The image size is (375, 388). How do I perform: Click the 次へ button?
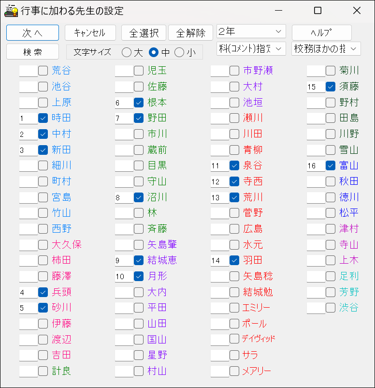pyautogui.click(x=33, y=33)
